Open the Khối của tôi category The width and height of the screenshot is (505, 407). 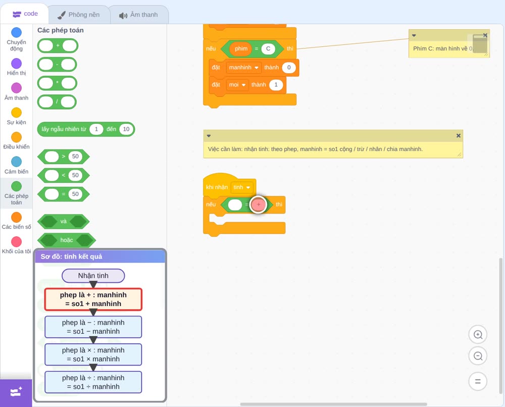tap(16, 245)
